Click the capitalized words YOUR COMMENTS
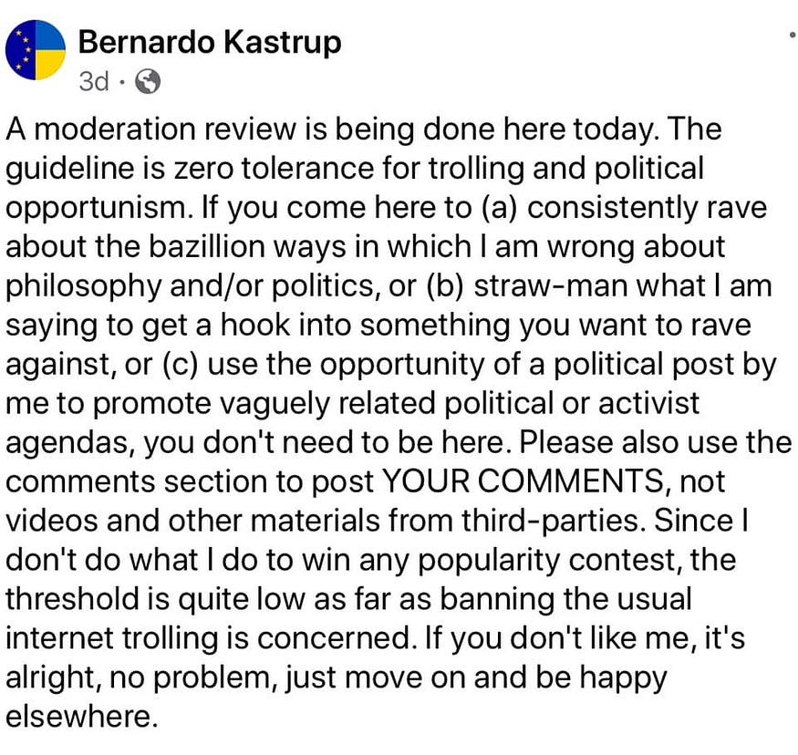 tap(523, 481)
